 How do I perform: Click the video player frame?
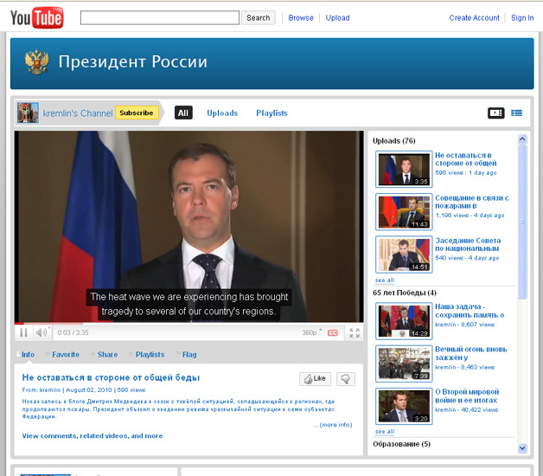(x=189, y=227)
